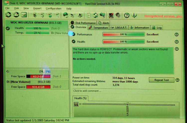This screenshot has width=187, height=123.
Task: Switch to the Disk Performance tab
Action: (83, 23)
